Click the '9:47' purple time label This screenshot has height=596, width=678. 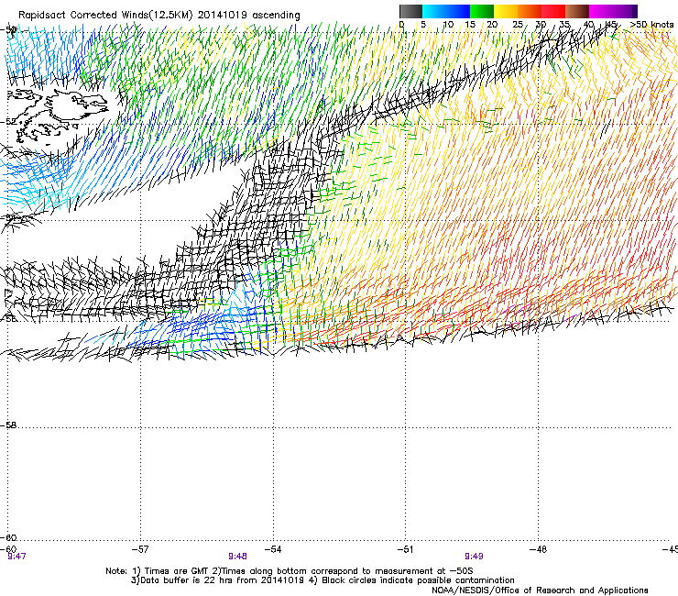tap(16, 557)
